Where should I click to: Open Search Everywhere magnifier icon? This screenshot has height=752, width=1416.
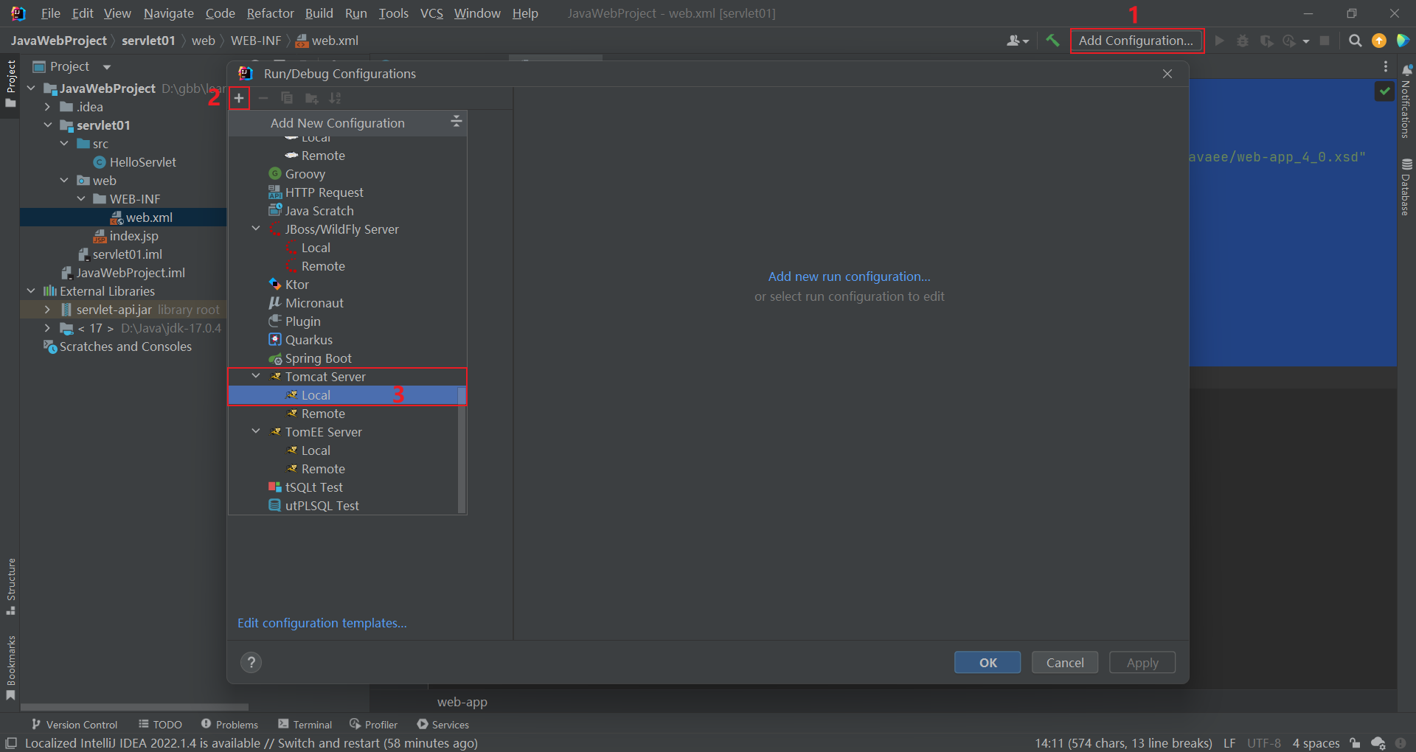coord(1355,41)
